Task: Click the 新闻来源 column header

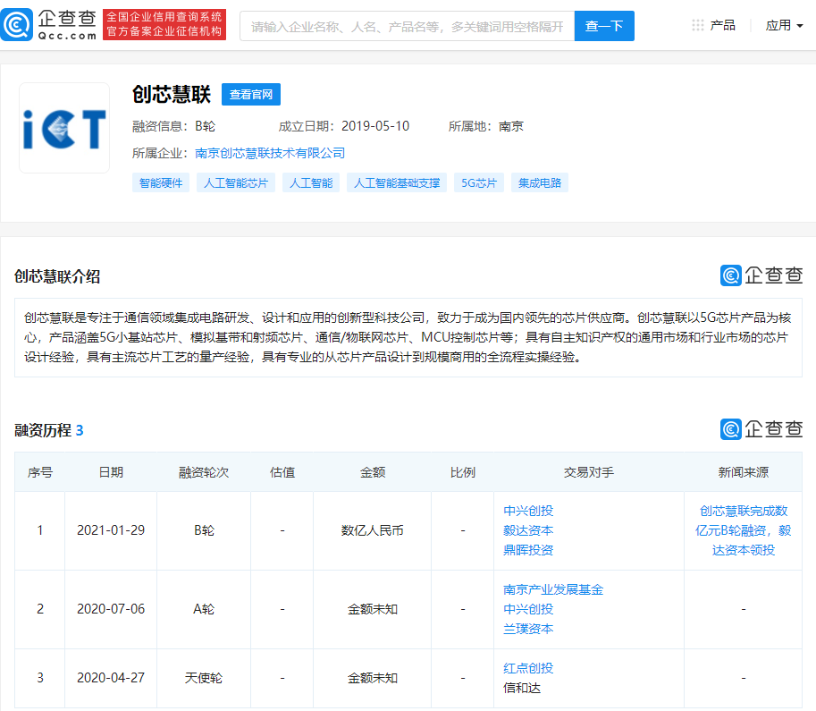Action: 743,472
